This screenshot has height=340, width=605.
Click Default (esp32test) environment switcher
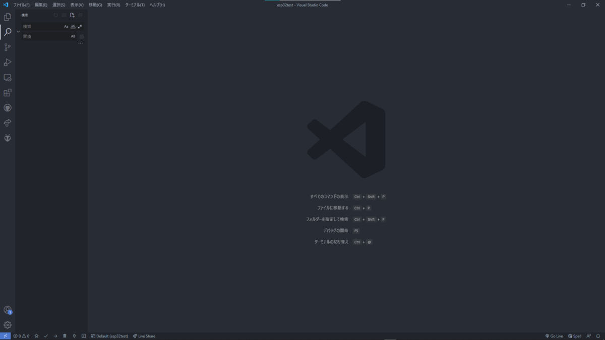tap(109, 336)
